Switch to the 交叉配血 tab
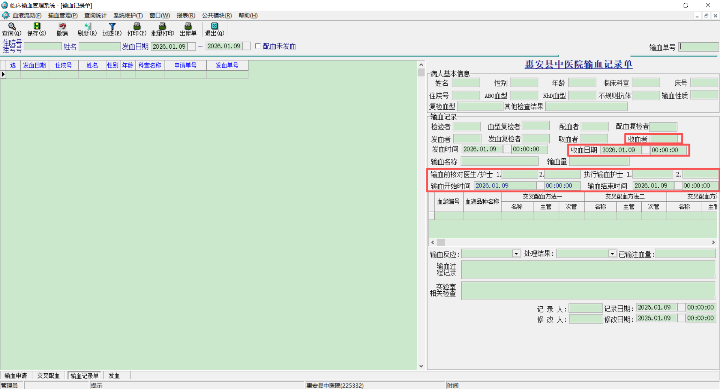 pyautogui.click(x=48, y=376)
